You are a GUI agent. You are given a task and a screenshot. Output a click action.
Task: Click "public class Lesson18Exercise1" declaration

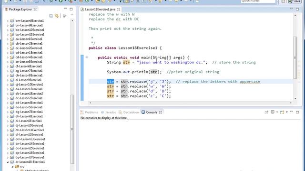(123, 48)
